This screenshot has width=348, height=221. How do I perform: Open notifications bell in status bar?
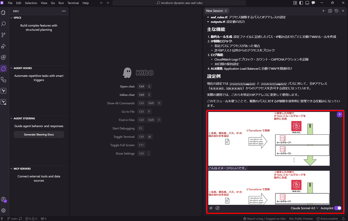coord(343,219)
